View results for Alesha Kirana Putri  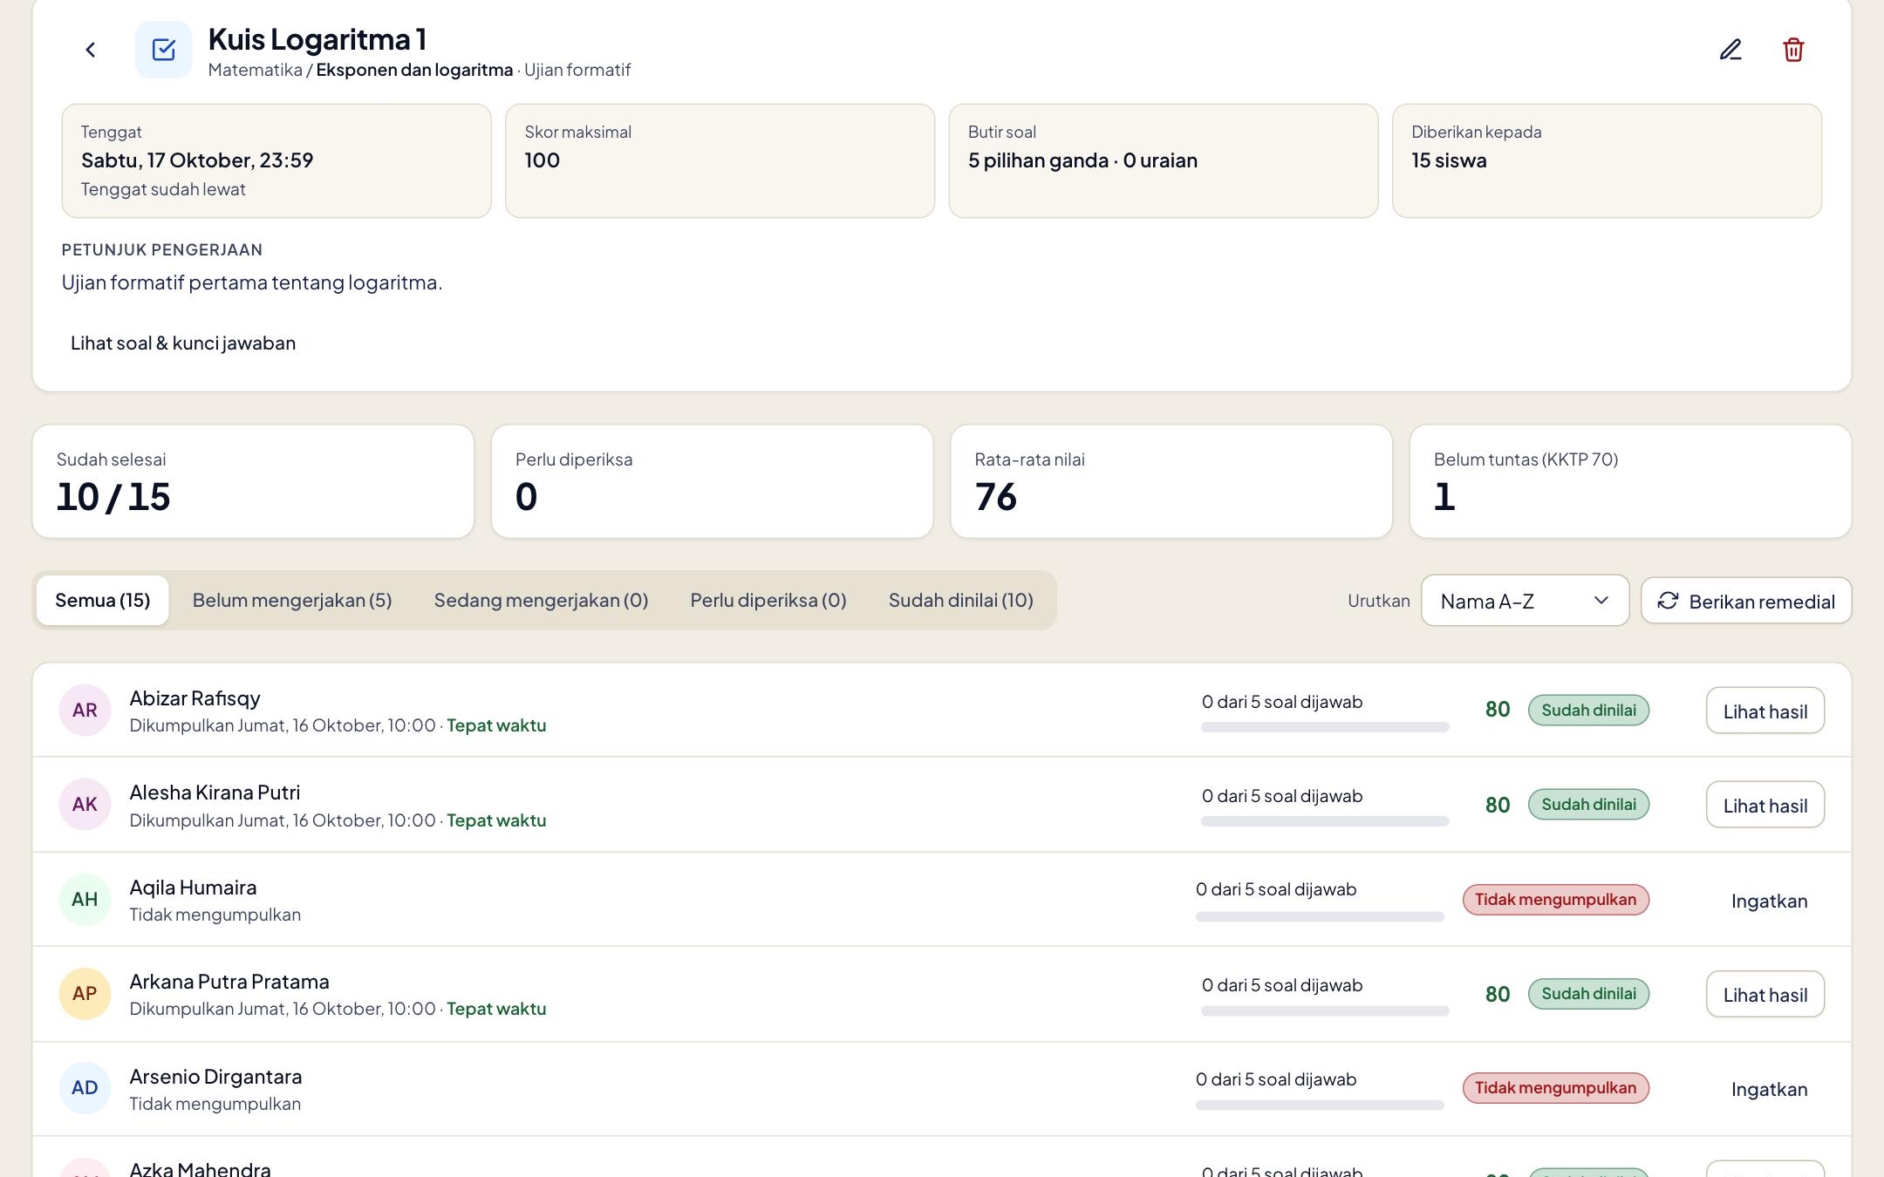pyautogui.click(x=1765, y=805)
